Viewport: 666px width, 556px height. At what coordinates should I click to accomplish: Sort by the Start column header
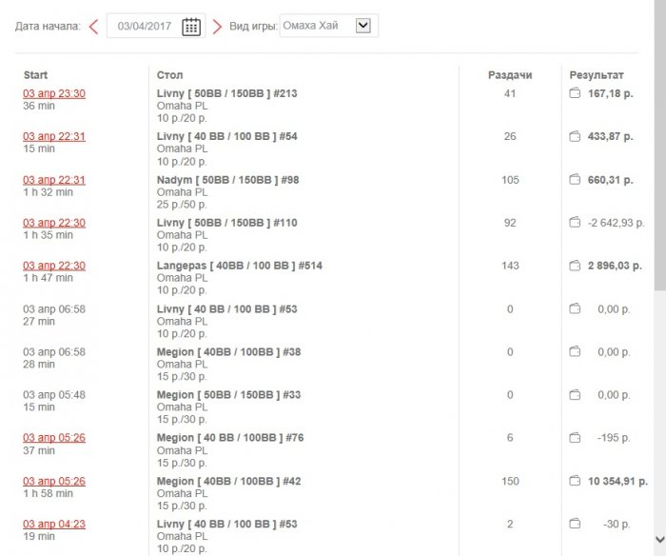tap(36, 74)
